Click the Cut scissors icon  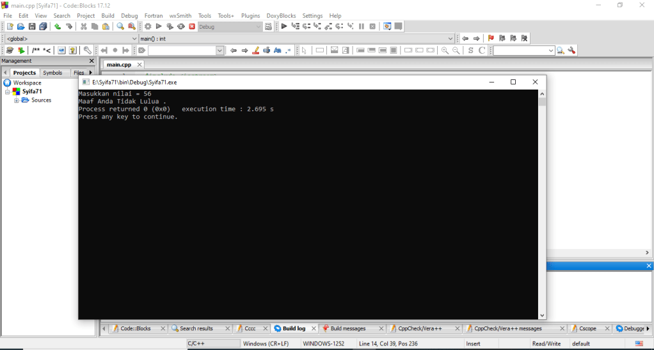point(83,26)
